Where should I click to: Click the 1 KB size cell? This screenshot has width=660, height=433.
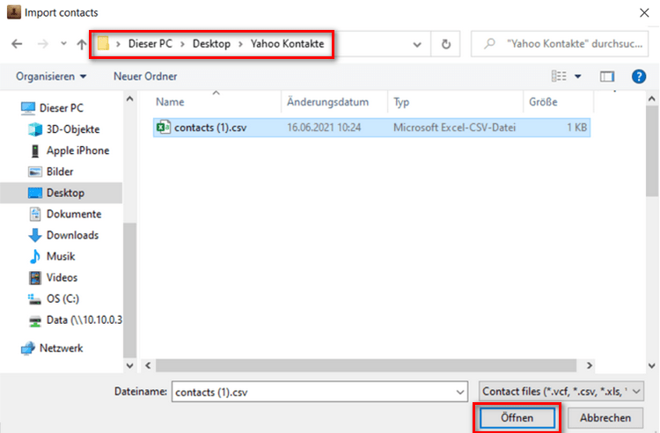[576, 128]
